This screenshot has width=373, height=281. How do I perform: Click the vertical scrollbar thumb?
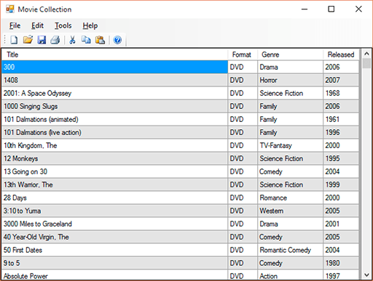(x=366, y=63)
